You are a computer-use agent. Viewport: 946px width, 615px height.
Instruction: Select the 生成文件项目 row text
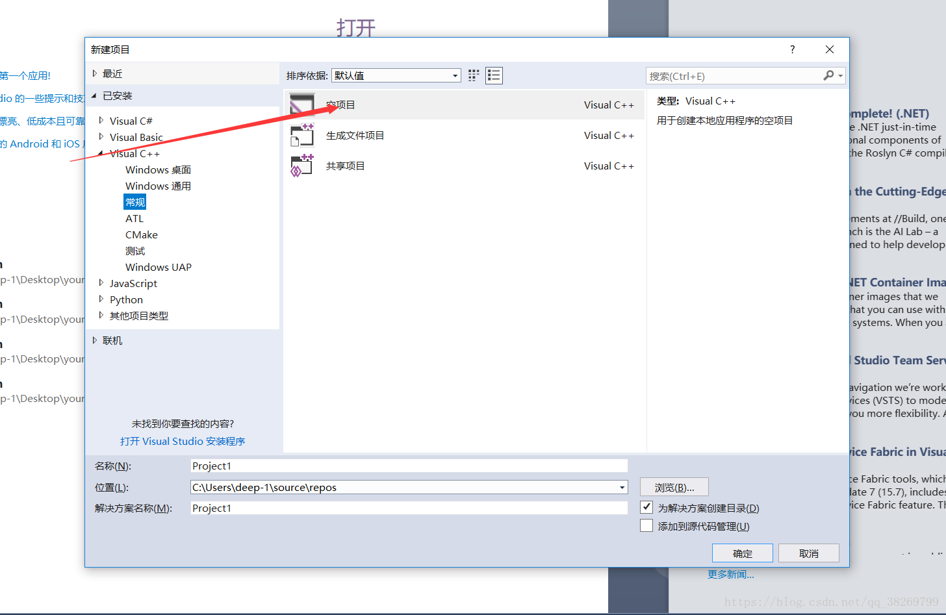(355, 135)
